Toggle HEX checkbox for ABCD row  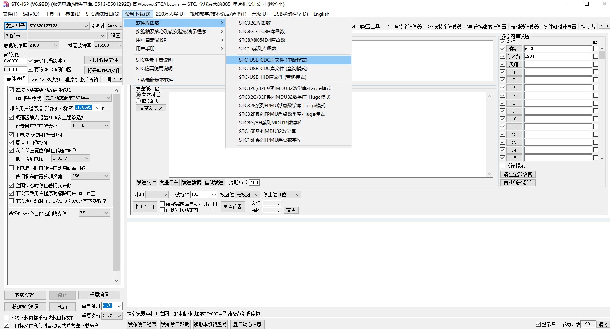[x=596, y=49]
